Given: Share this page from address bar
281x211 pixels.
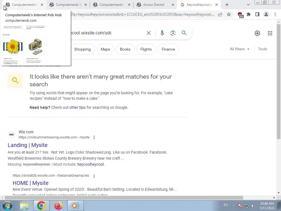Looking at the screenshot, I should pyautogui.click(x=220, y=14).
